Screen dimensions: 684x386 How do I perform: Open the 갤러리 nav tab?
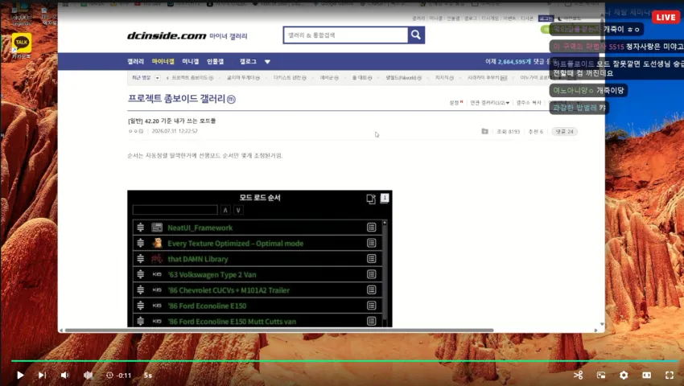(136, 61)
